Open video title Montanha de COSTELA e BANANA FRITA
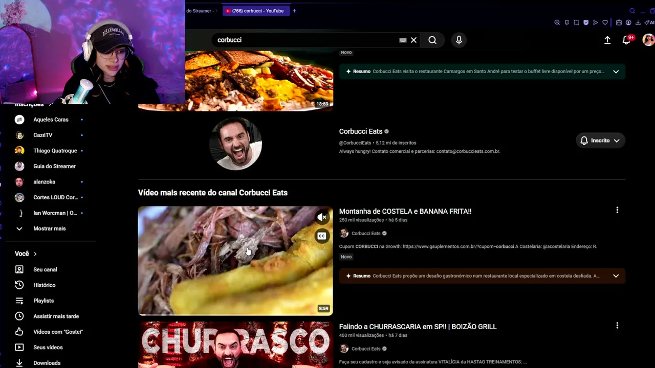This screenshot has width=655, height=368. pyautogui.click(x=405, y=211)
